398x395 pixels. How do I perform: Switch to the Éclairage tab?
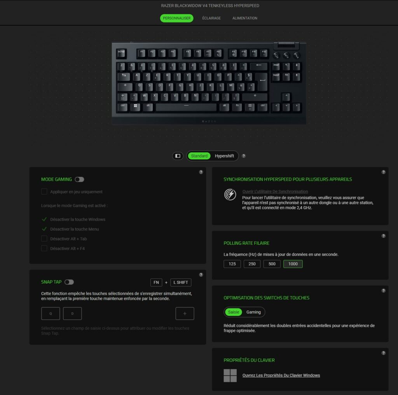coord(211,18)
